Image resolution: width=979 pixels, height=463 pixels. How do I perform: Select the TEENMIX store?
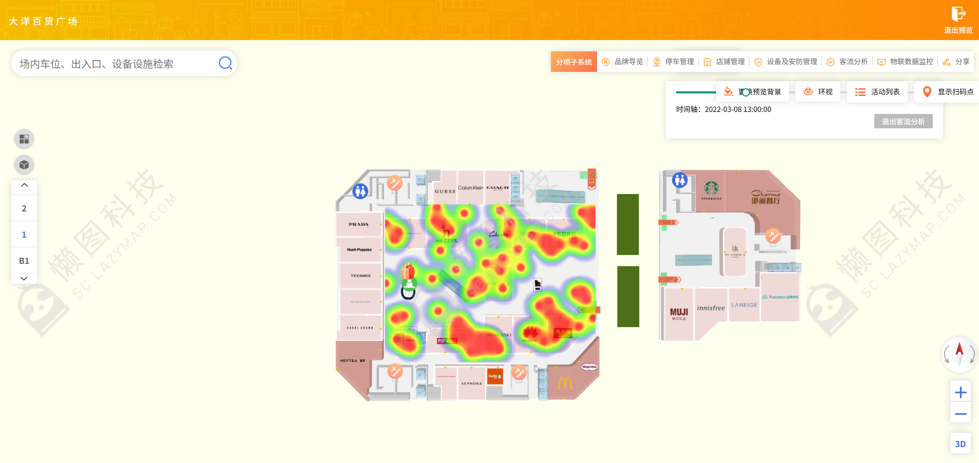point(360,276)
